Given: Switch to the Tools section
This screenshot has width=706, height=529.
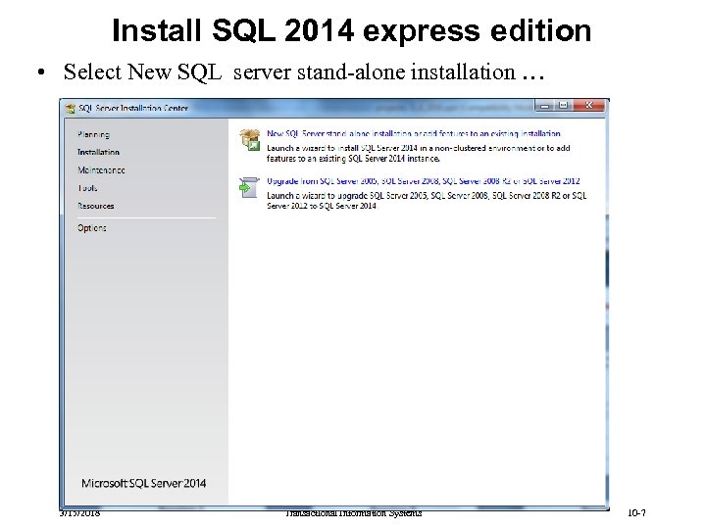Looking at the screenshot, I should pos(87,188).
